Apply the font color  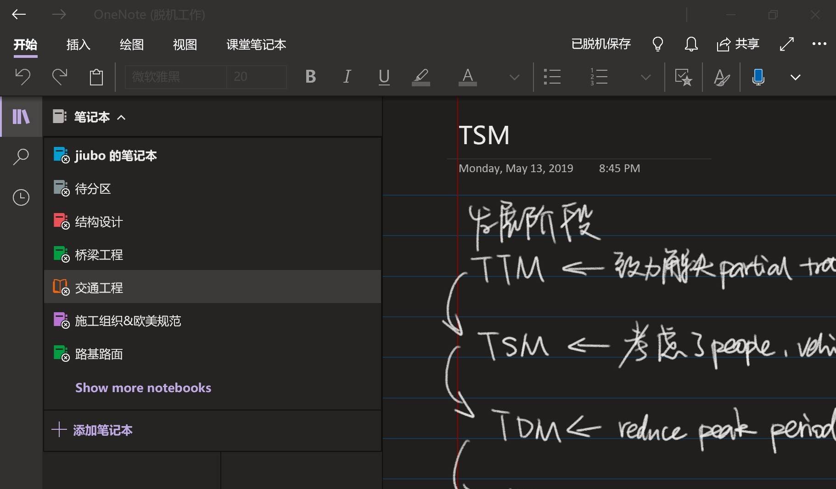click(468, 77)
